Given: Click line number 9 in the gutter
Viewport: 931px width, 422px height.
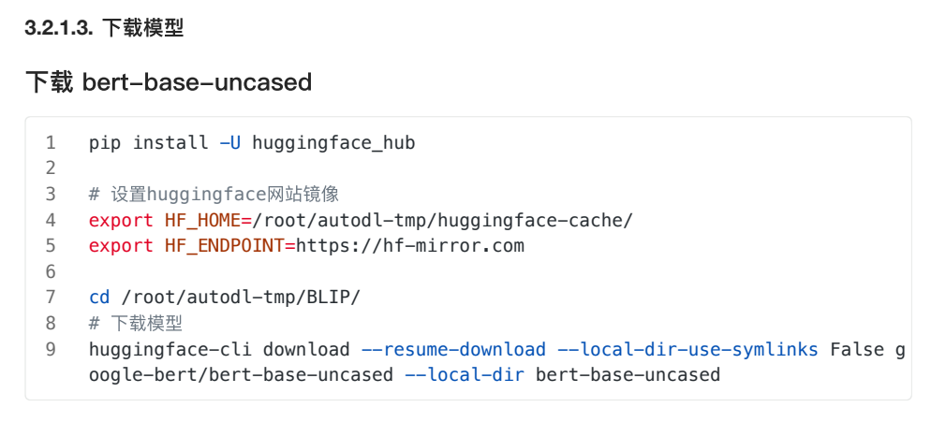Looking at the screenshot, I should coord(51,350).
